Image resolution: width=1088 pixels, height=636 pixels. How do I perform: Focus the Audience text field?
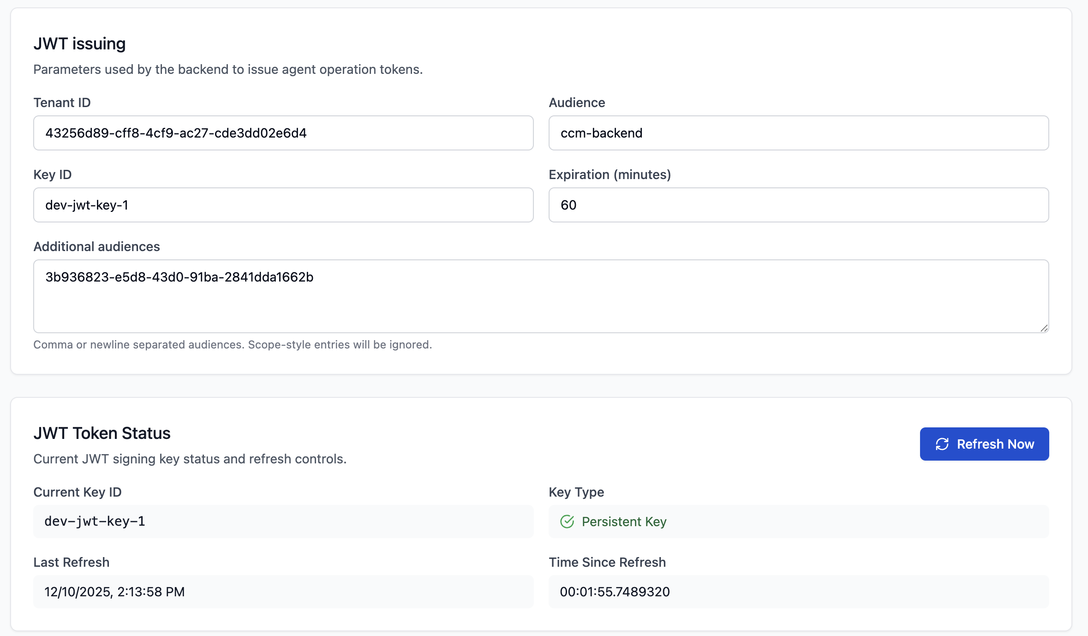798,133
